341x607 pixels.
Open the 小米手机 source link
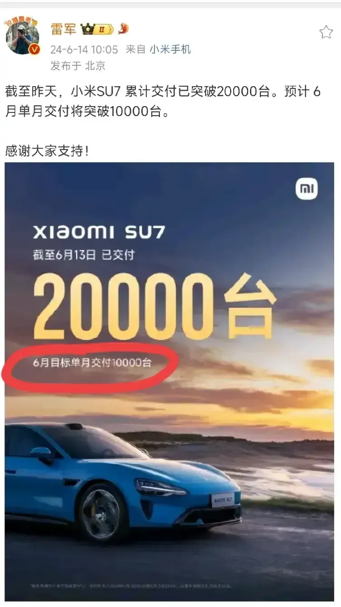click(x=170, y=49)
